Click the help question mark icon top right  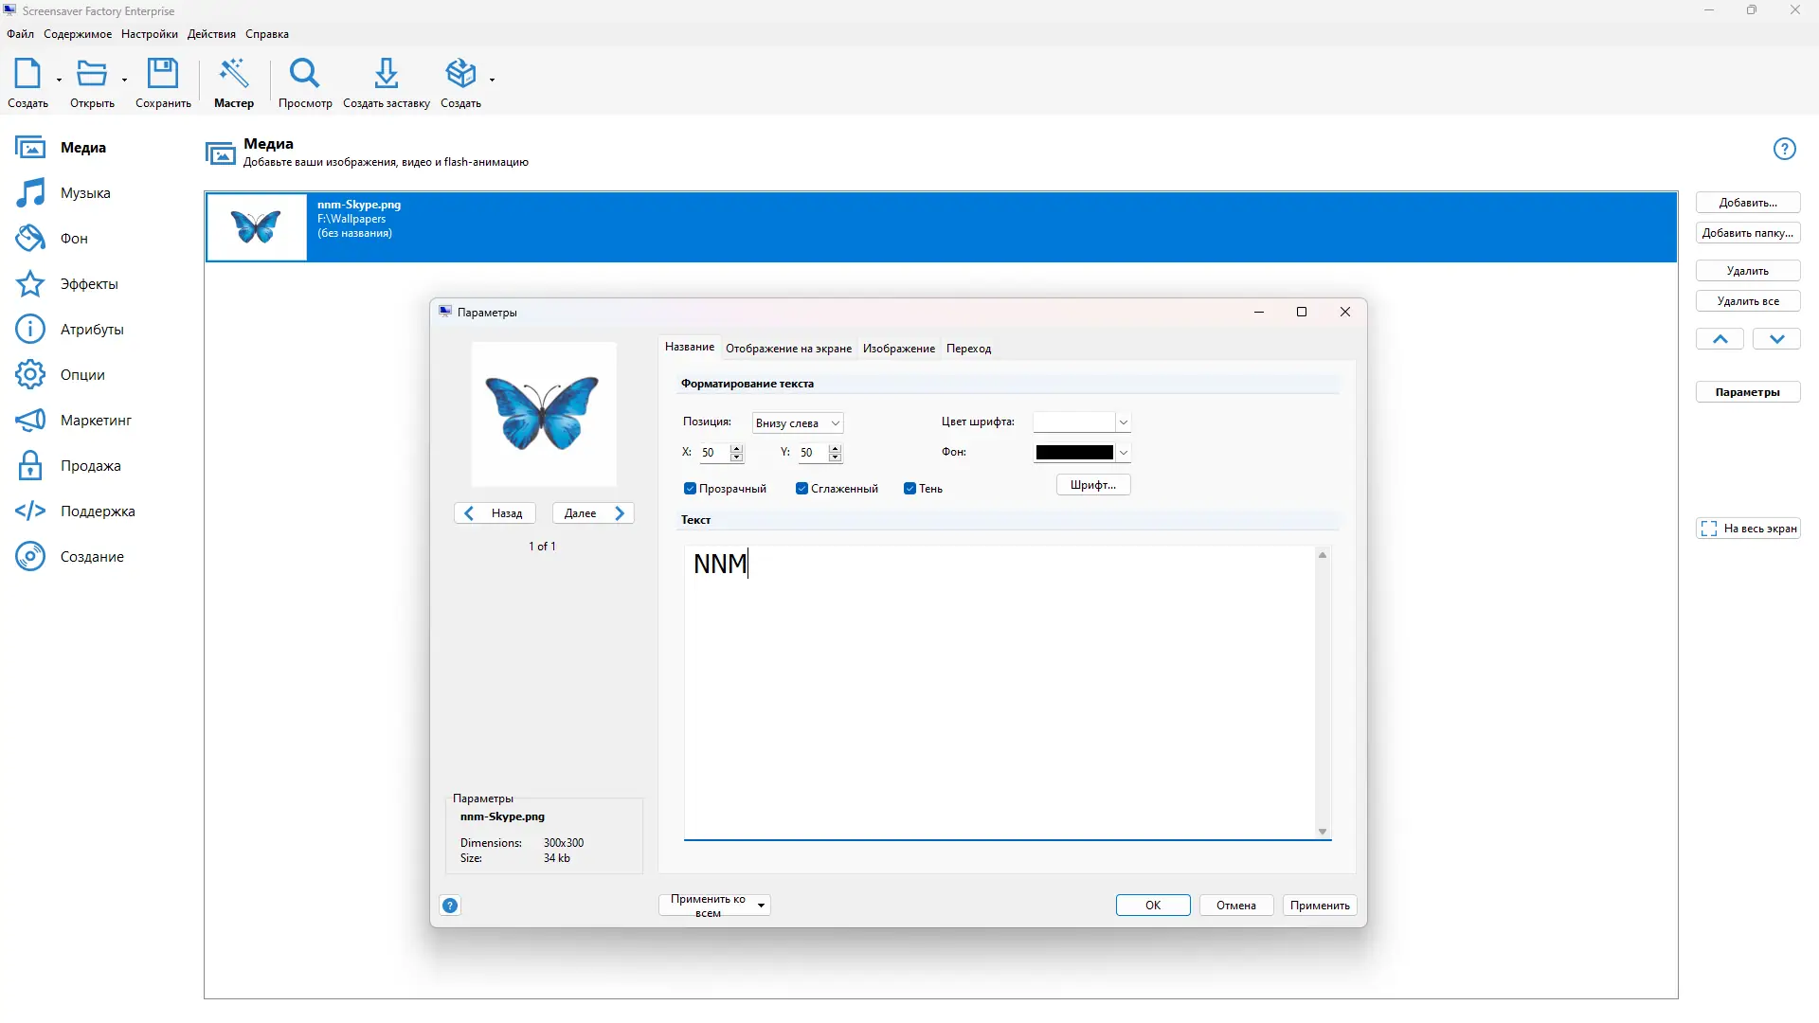1784,149
